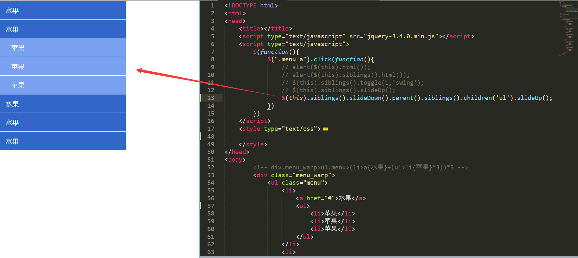Click line number 63 in the gutter
The image size is (578, 258).
pyautogui.click(x=211, y=252)
